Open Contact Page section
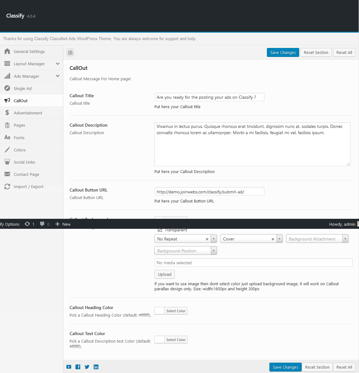 click(x=31, y=174)
